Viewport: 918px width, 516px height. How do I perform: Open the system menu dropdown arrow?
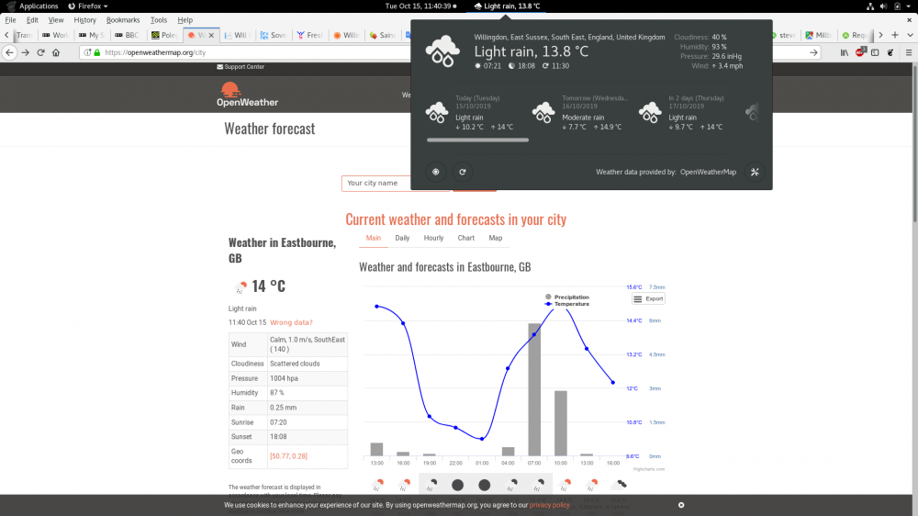(x=909, y=6)
